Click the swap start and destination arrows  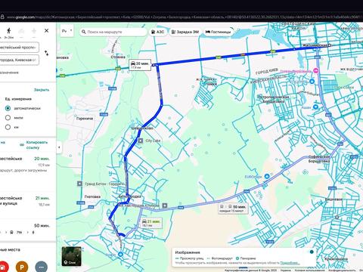coord(47,53)
